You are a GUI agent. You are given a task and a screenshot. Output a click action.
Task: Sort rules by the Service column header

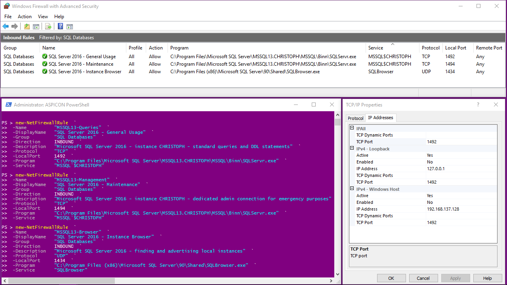(x=392, y=48)
